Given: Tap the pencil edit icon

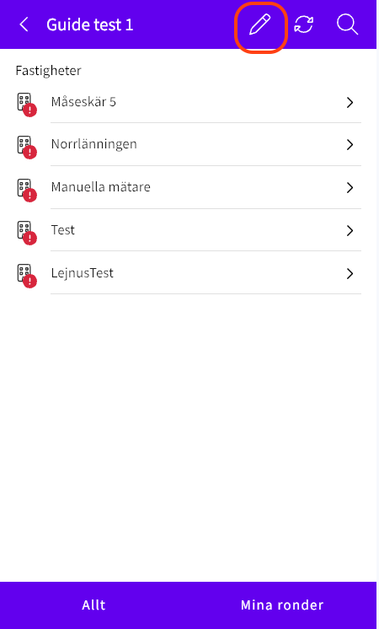Looking at the screenshot, I should [x=260, y=24].
